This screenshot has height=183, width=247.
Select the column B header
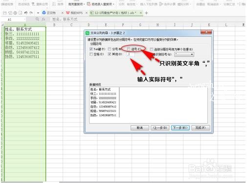pos(54,25)
